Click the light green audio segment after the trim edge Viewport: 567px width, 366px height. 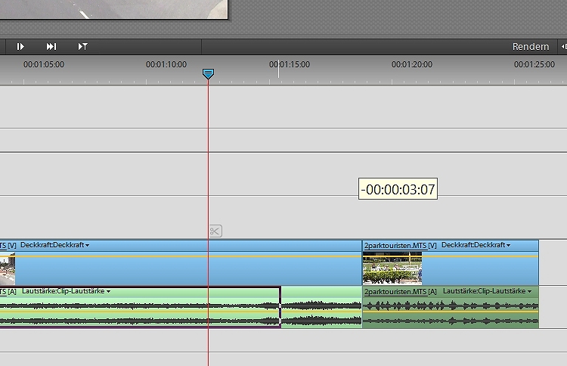point(322,307)
